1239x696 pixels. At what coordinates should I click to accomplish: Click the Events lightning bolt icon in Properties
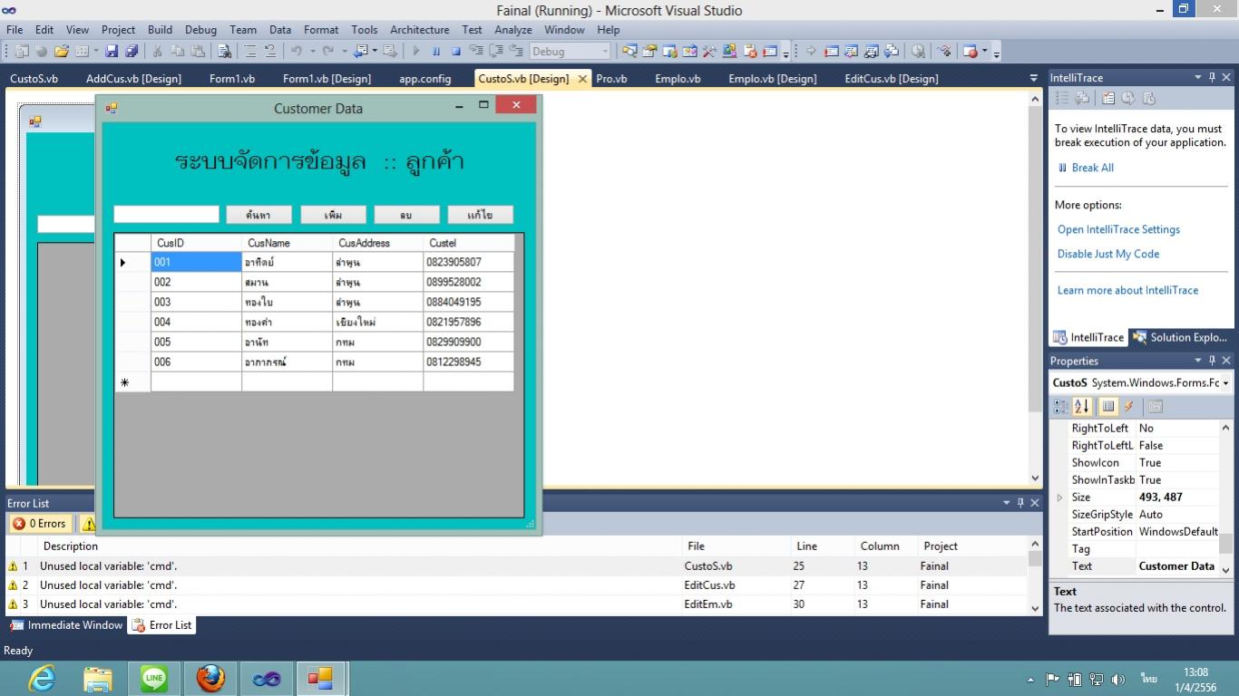1129,407
